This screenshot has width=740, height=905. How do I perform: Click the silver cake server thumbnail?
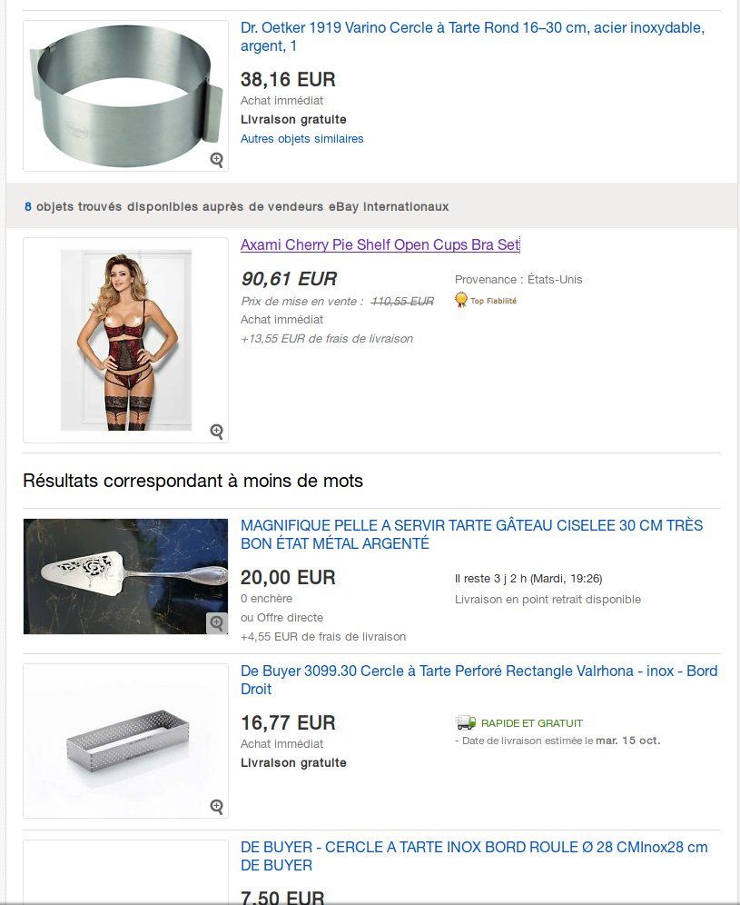[x=125, y=576]
